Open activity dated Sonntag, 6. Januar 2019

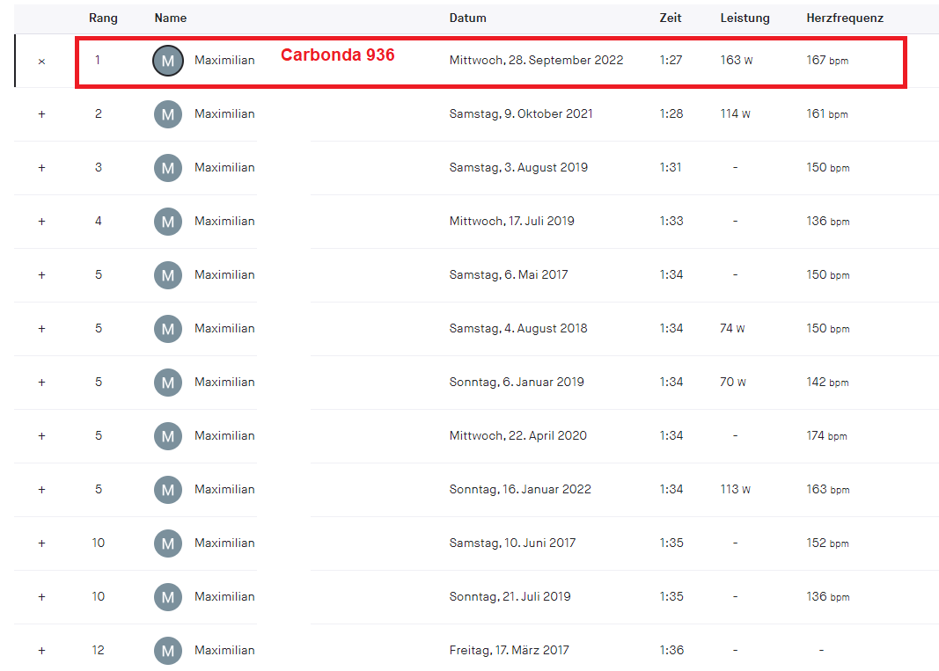517,383
